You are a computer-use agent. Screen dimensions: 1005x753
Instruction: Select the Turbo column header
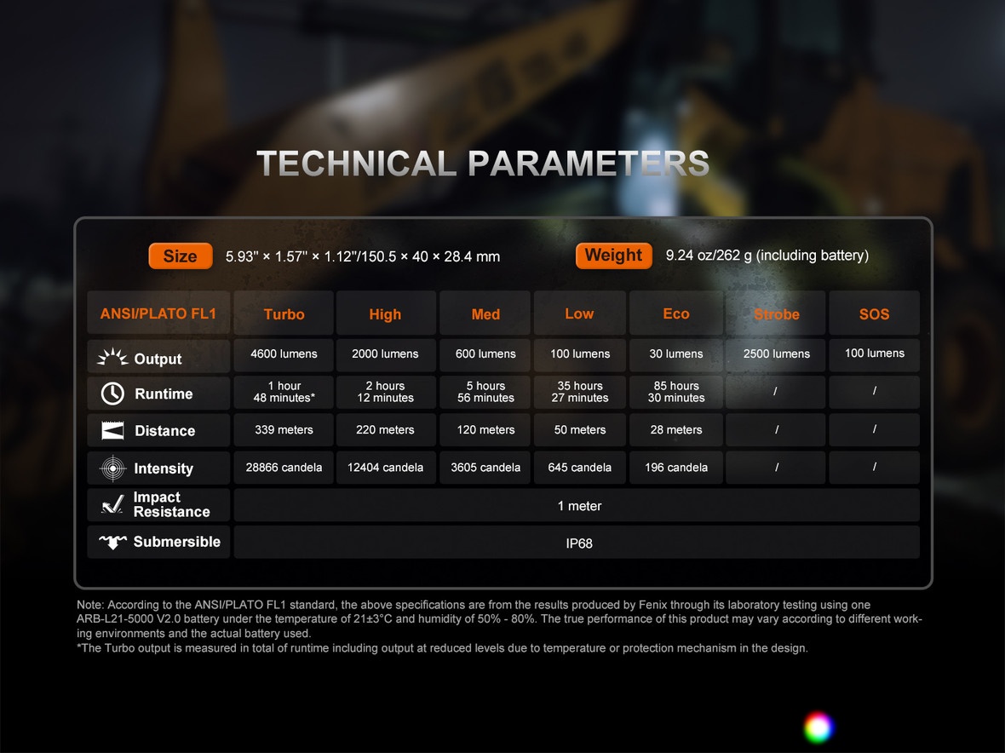284,314
